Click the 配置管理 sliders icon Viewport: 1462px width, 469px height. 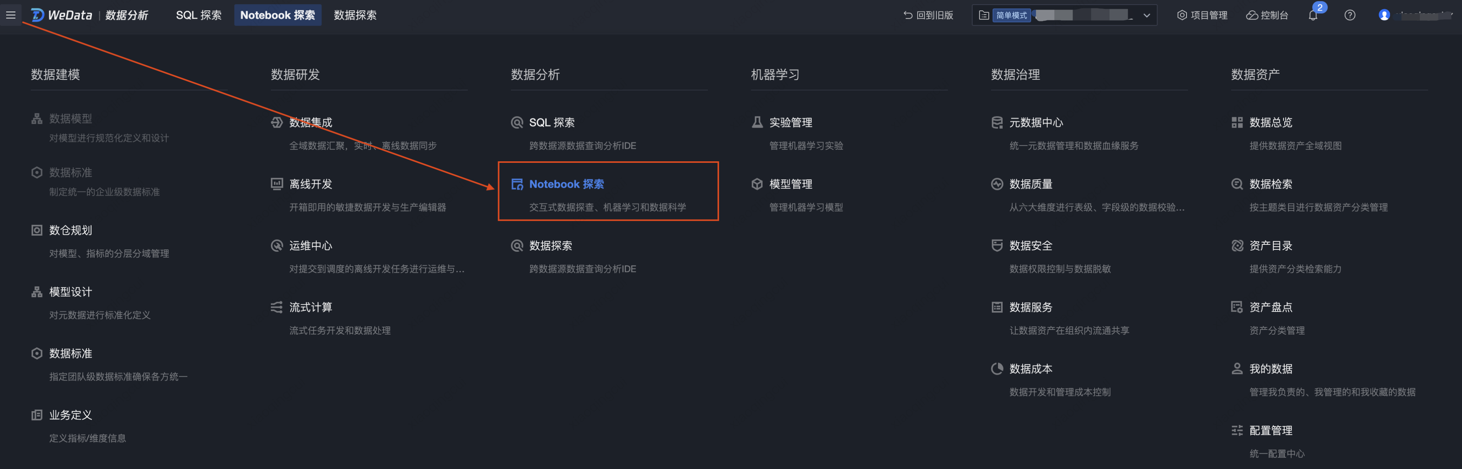tap(1237, 430)
